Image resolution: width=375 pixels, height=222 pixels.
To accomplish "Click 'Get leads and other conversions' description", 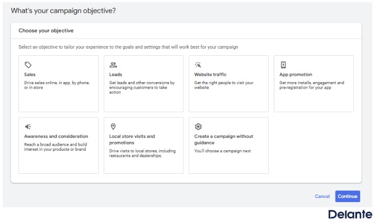I will (142, 87).
